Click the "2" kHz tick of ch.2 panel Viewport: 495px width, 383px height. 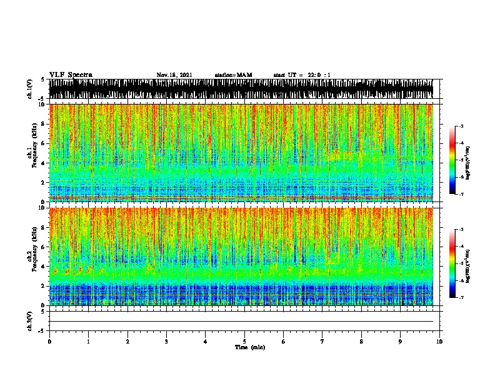(44, 286)
